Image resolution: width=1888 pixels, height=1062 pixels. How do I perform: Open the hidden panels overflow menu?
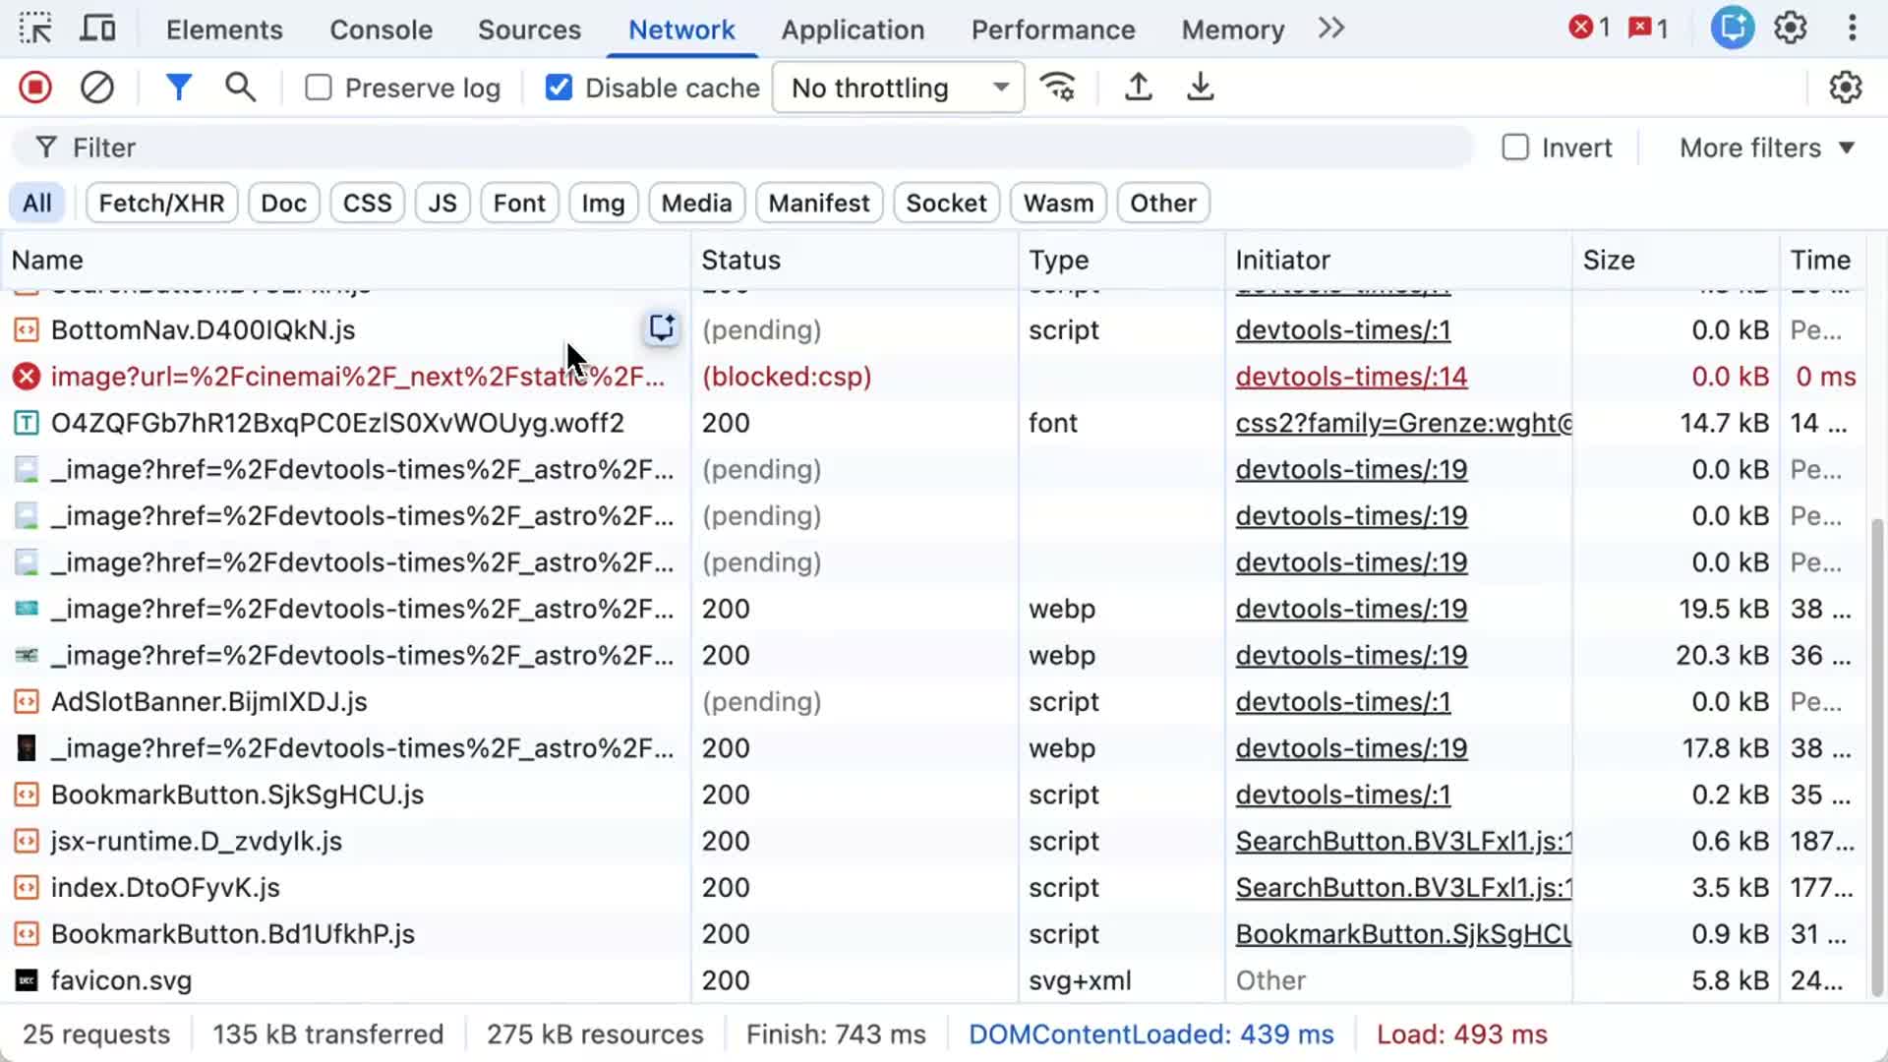click(x=1329, y=28)
